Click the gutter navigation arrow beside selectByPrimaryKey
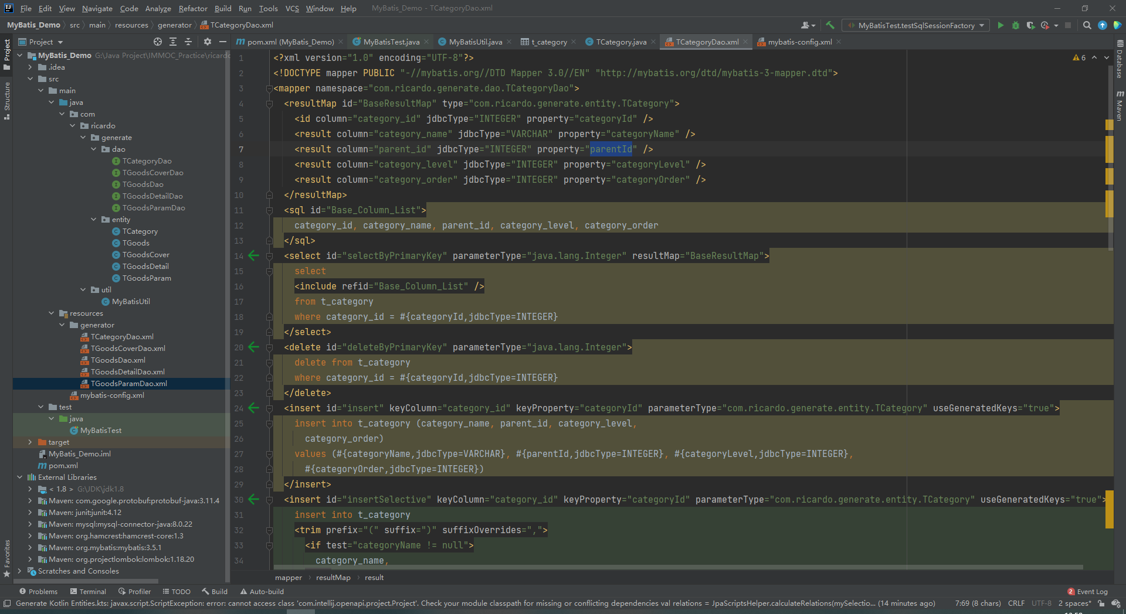The height and width of the screenshot is (614, 1126). [253, 255]
